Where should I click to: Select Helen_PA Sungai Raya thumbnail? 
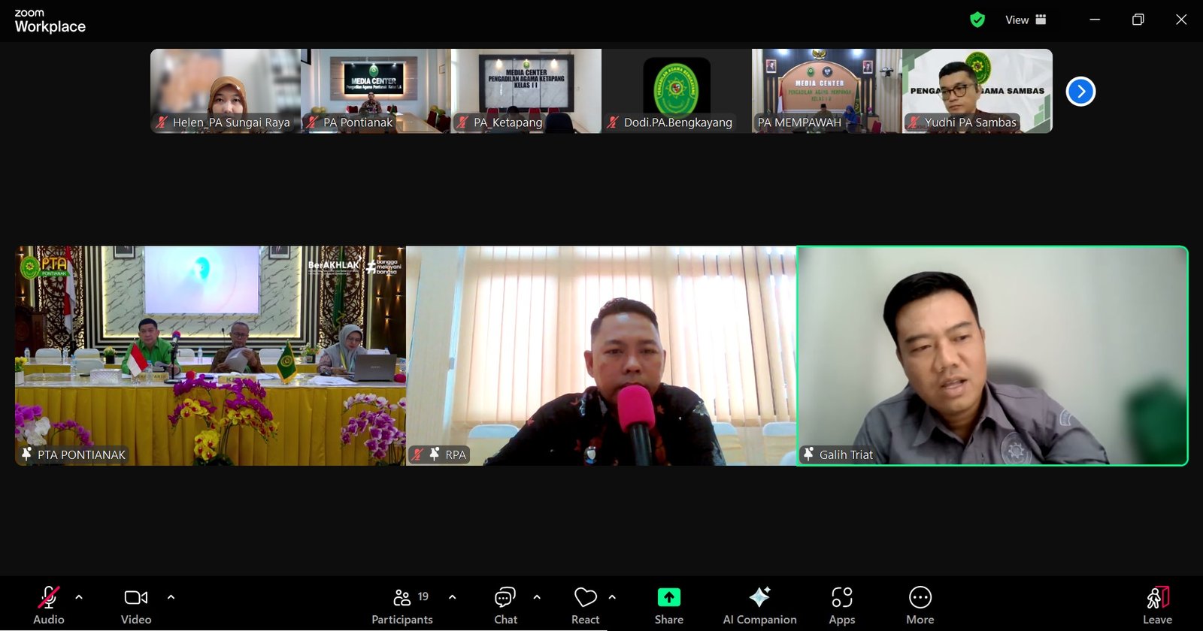(226, 91)
